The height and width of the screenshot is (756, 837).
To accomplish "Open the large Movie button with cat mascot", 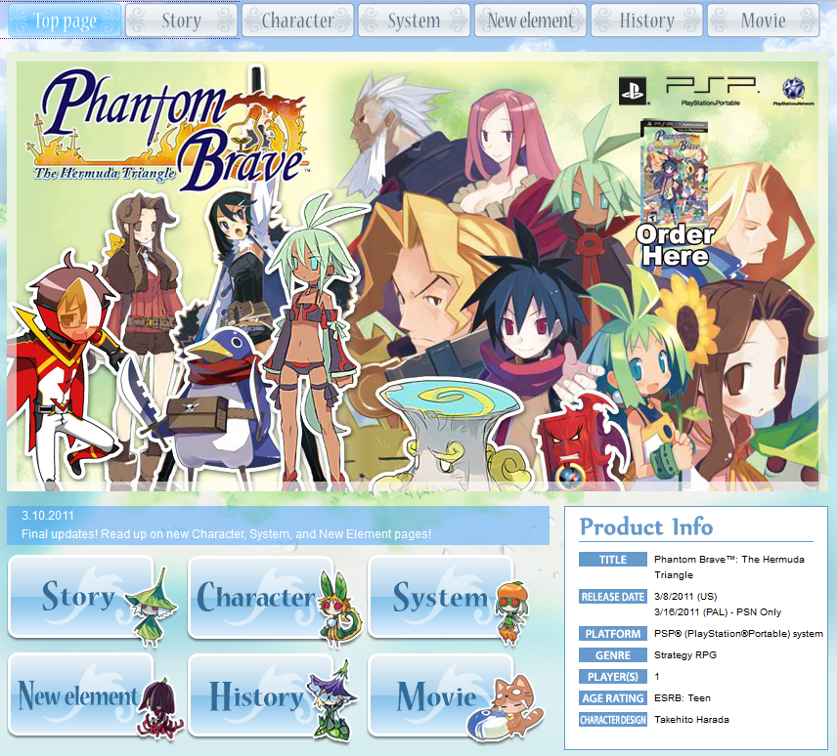I will tap(441, 695).
